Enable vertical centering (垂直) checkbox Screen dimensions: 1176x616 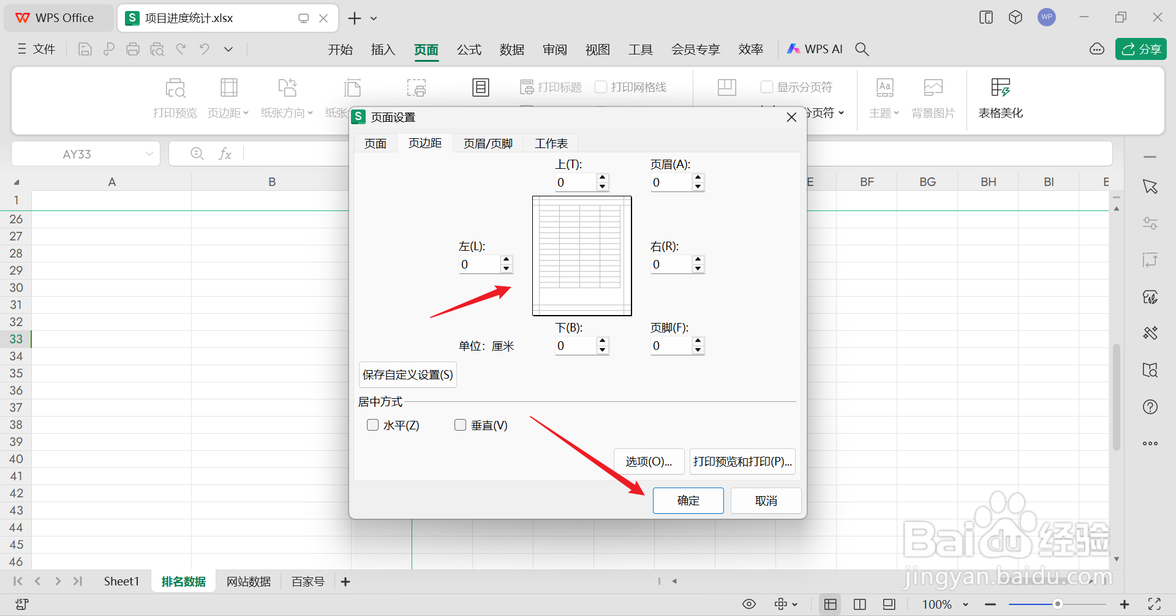(x=461, y=425)
